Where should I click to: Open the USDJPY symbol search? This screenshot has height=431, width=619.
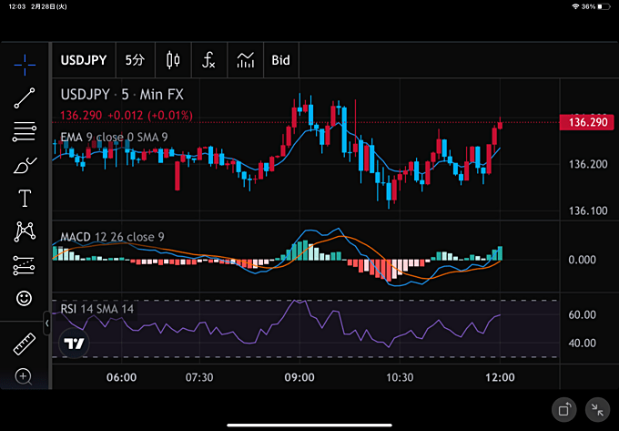coord(84,60)
